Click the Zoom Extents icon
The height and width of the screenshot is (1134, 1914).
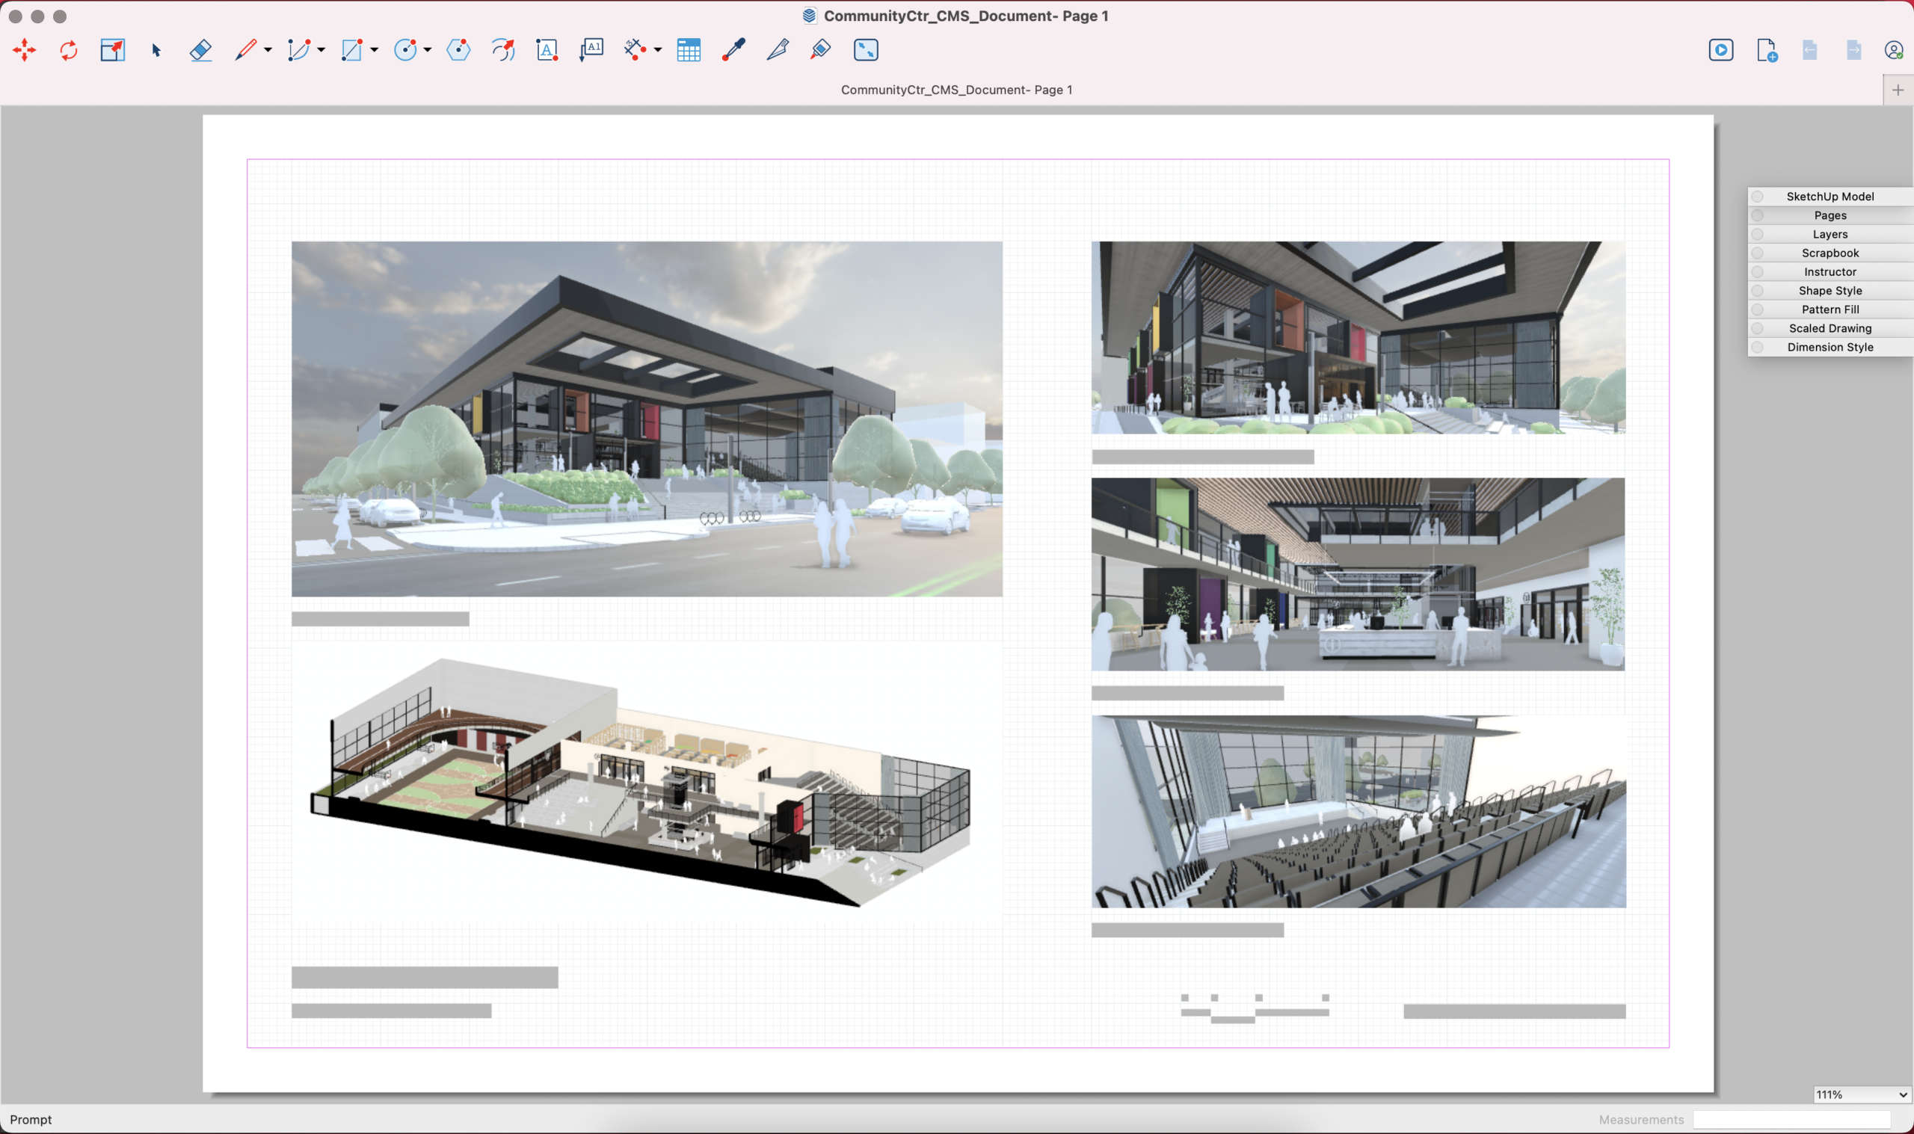tap(866, 50)
